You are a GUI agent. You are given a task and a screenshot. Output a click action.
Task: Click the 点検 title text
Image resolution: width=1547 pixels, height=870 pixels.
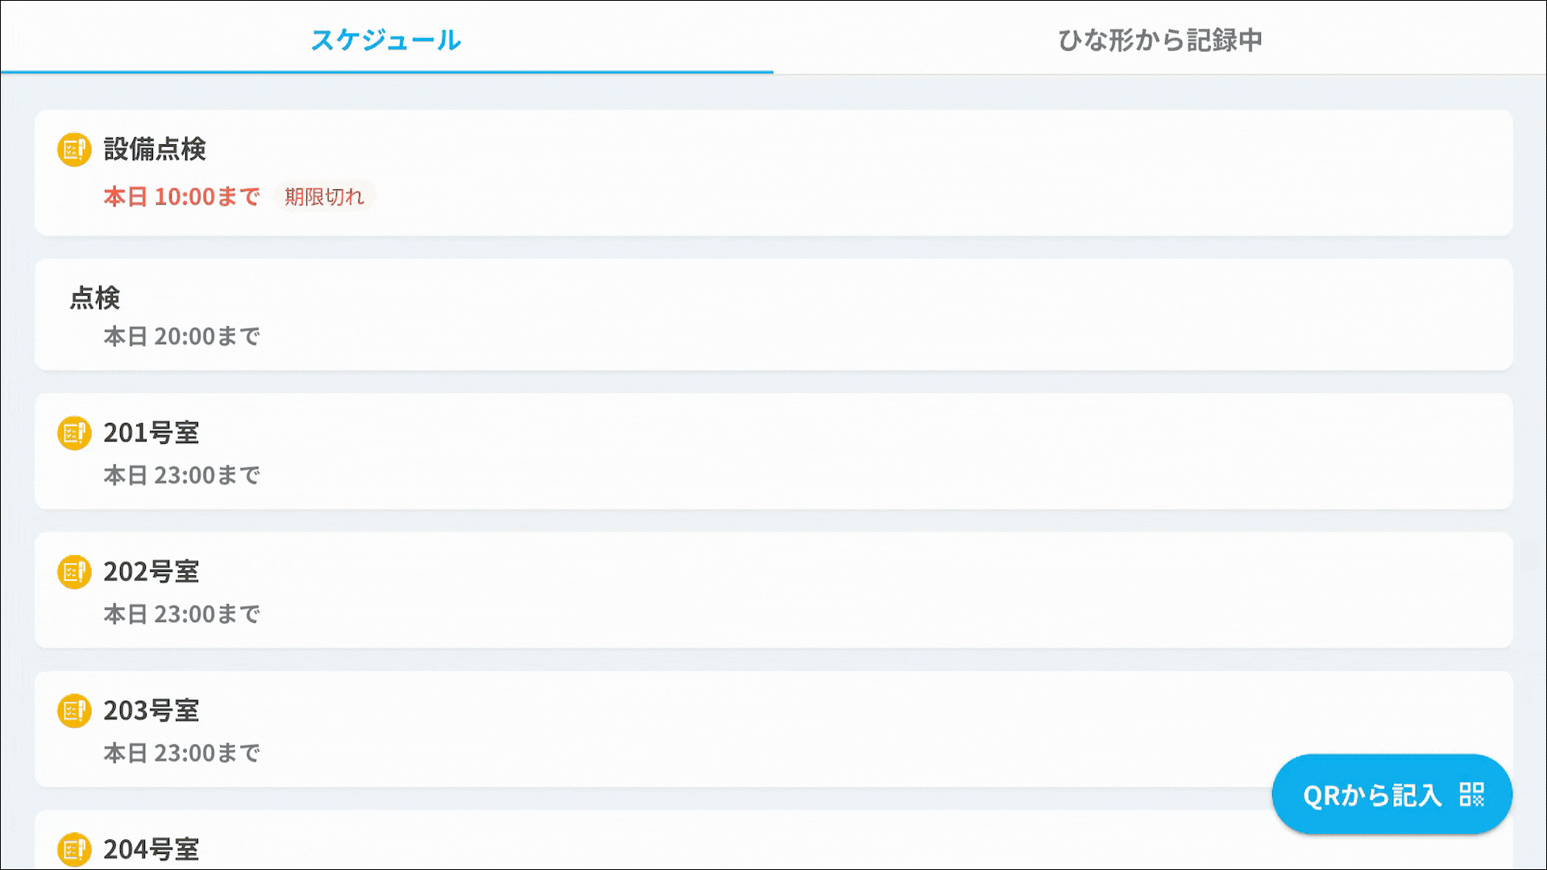95,298
